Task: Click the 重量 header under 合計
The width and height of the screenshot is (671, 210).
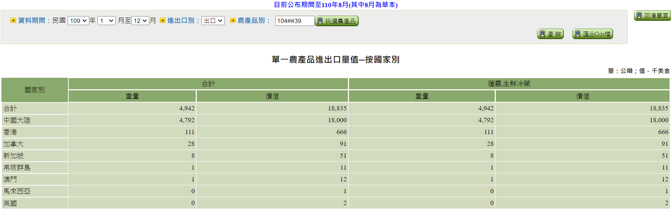Action: click(132, 96)
